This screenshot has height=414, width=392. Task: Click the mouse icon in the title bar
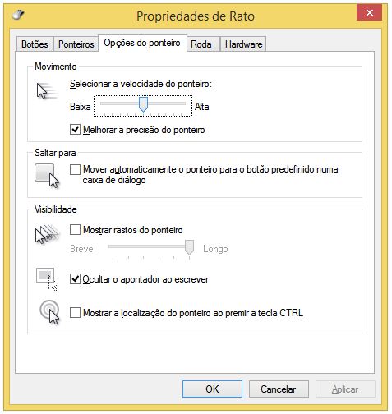coord(18,15)
